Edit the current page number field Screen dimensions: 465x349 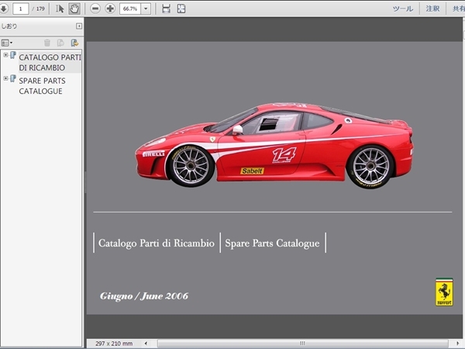pyautogui.click(x=21, y=9)
